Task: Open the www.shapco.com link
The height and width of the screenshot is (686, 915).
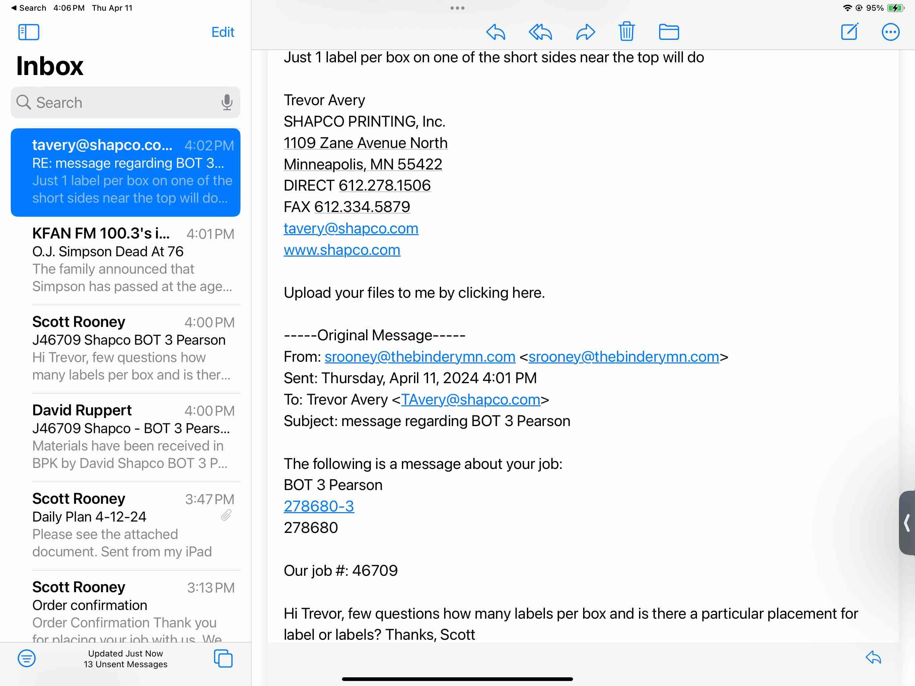Action: (x=342, y=250)
